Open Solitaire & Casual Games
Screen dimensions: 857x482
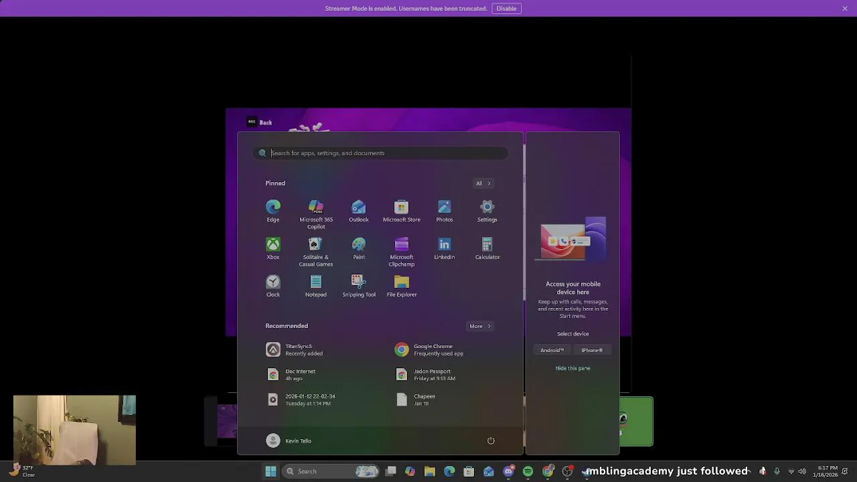pos(316,252)
